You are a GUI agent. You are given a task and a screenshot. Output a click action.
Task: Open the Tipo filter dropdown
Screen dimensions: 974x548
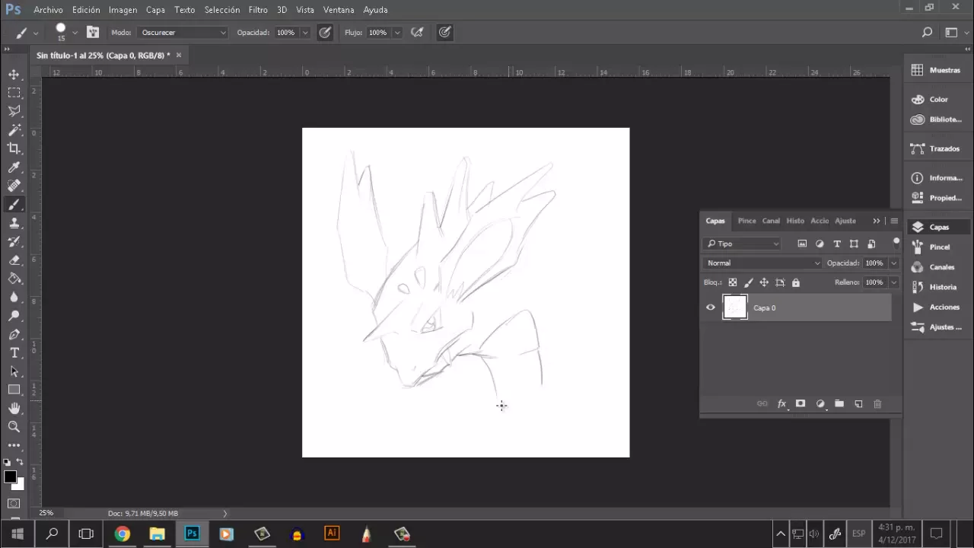point(743,244)
